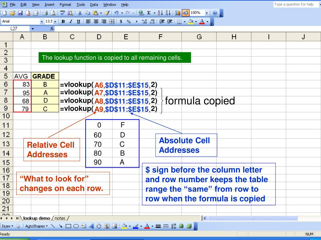The image size is (321, 240).
Task: Apply formatting-toolbar red Font Color
Action: coord(202,22)
